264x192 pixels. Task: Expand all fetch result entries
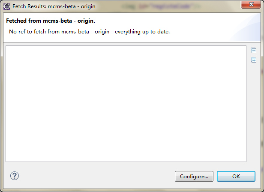pyautogui.click(x=254, y=60)
